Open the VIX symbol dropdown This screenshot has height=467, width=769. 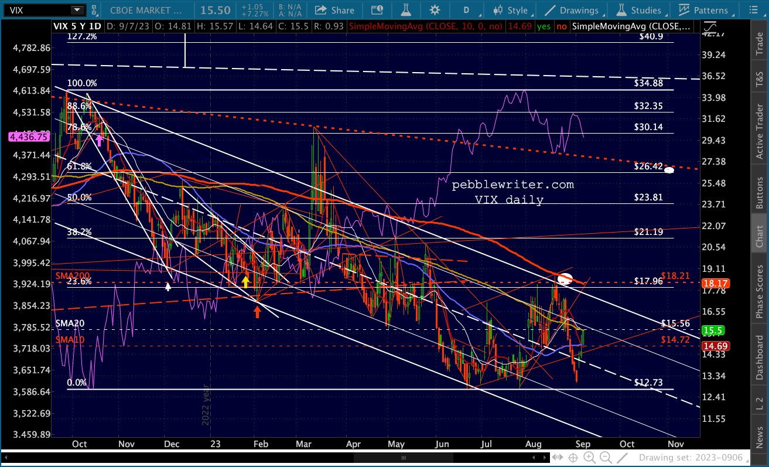coord(77,10)
